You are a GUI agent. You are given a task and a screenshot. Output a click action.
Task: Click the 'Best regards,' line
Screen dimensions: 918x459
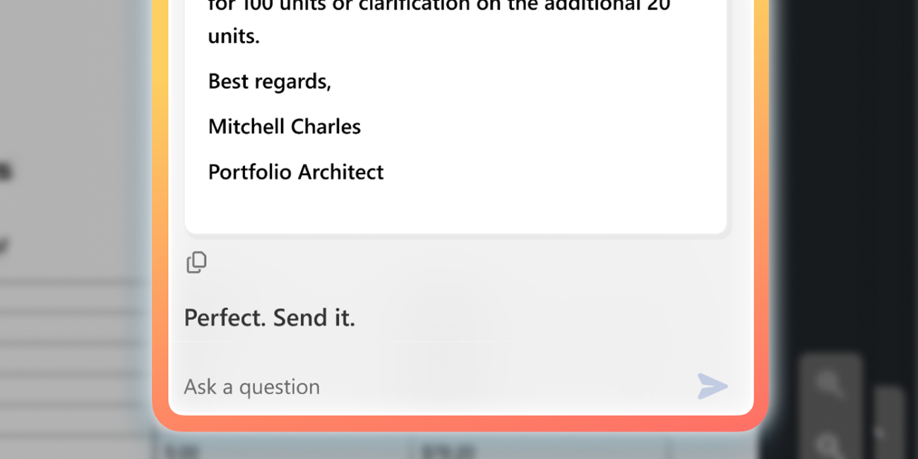269,81
